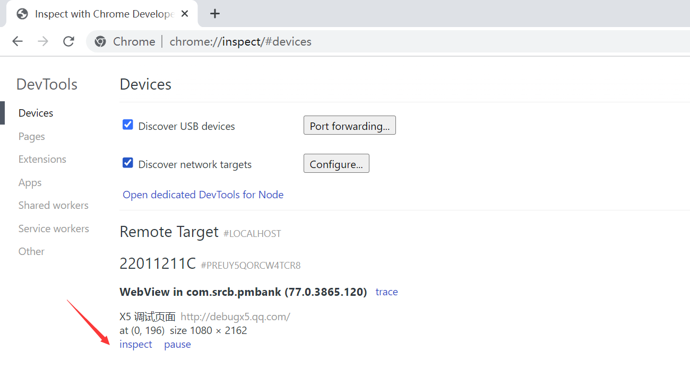Click the Configure button
690x387 pixels.
point(337,164)
